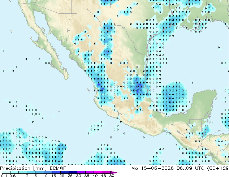This screenshot has height=177, width=229.
Task: Pick the 10–15 mm legend color swatch
Action: point(48,172)
